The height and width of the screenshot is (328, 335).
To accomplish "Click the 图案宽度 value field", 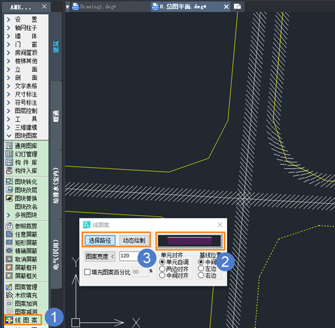I will (x=128, y=256).
